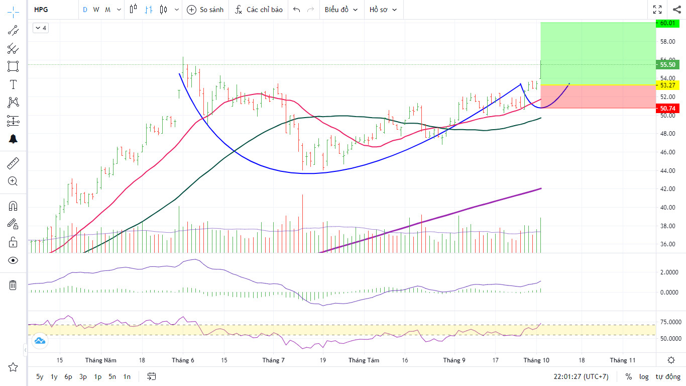Image resolution: width=686 pixels, height=386 pixels.
Task: Toggle lock all drawing tools
Action: (13, 242)
